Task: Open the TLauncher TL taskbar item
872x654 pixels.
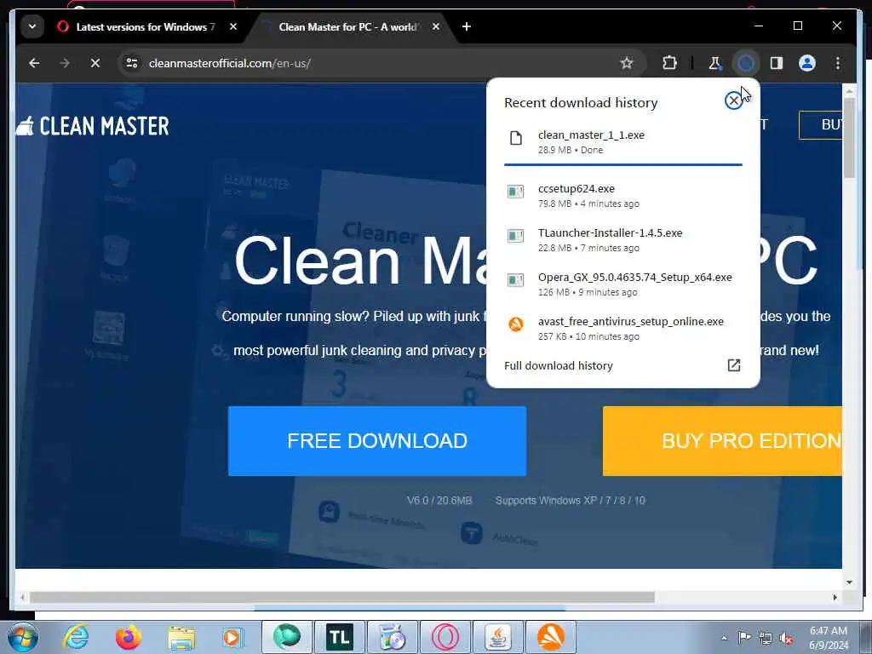Action: coord(340,637)
